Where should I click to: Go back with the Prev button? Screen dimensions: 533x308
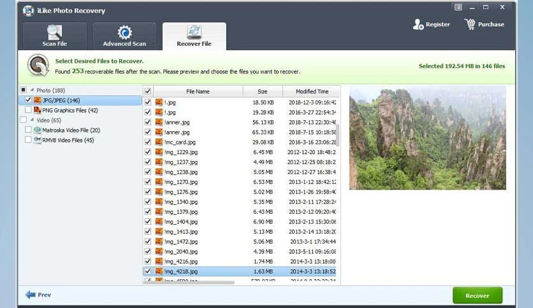(x=38, y=295)
